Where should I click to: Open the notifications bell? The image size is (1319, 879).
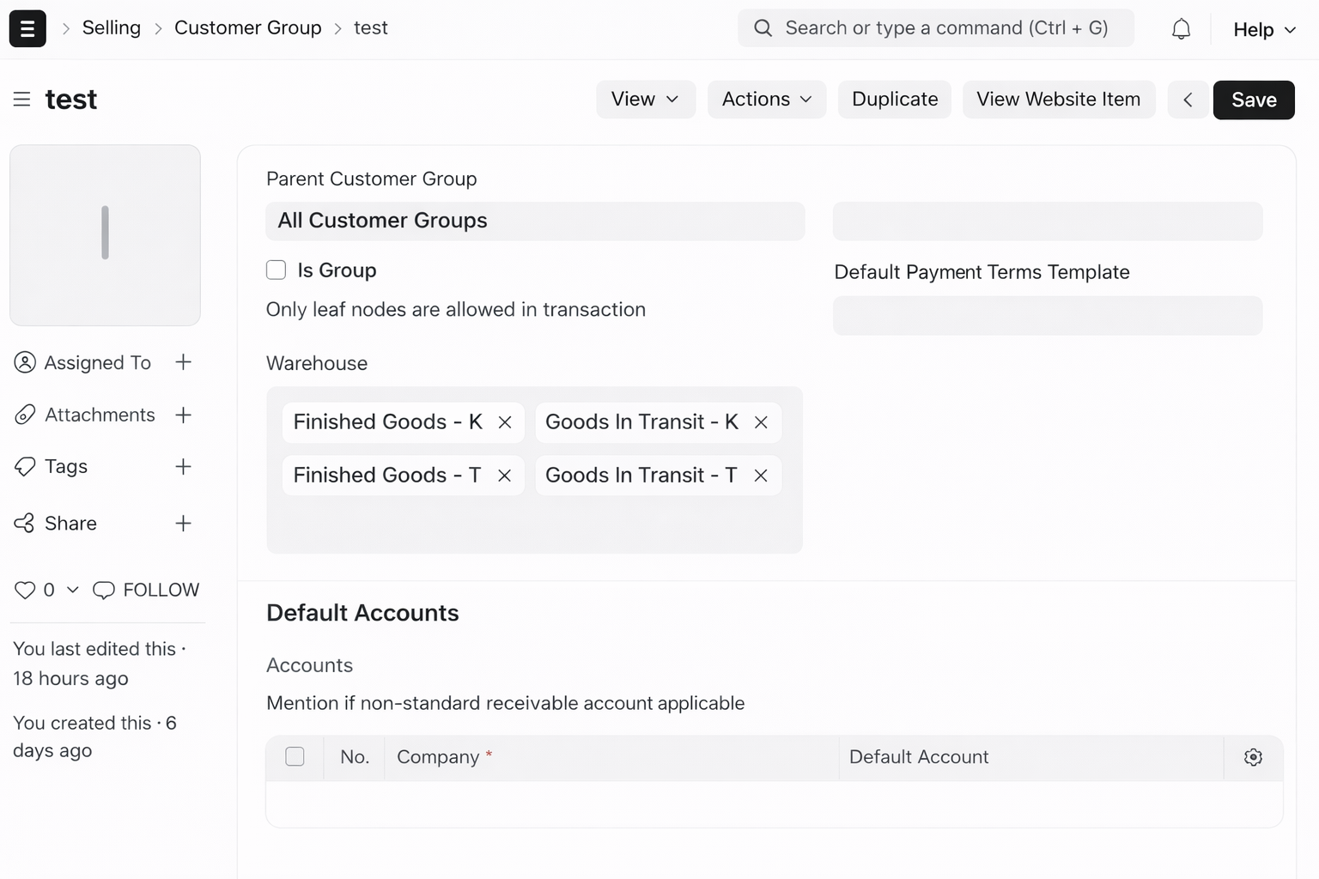pos(1181,28)
